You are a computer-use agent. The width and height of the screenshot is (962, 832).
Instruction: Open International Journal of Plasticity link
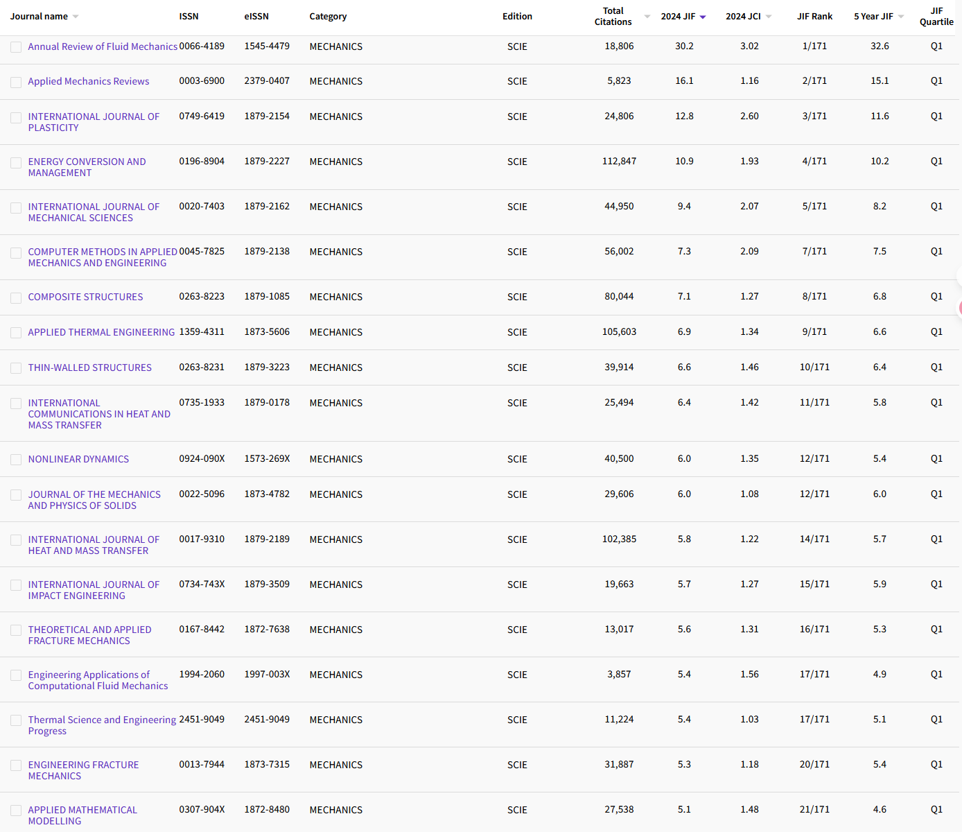click(x=94, y=122)
